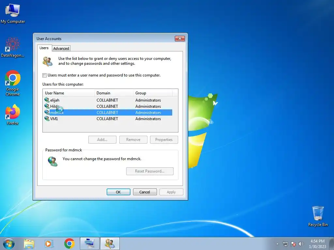The width and height of the screenshot is (334, 250).
Task: Select the VM1 user name text
Action: point(54,118)
